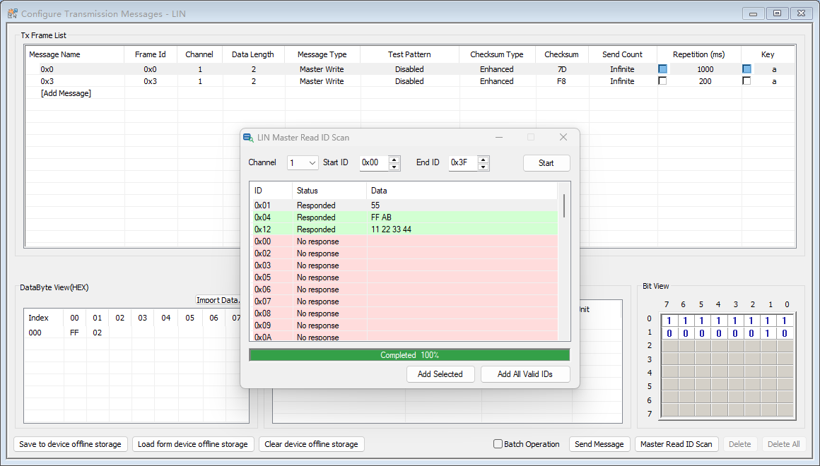Toggle the Key checkbox for message 0x3
The image size is (820, 466).
coord(746,81)
